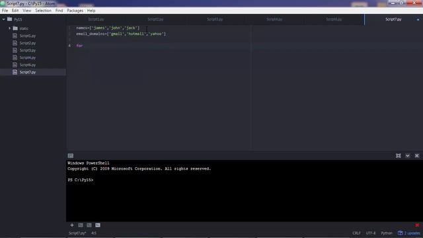Select the active Script7.py editor tab
Viewport: 423px width, 238px height.
coord(393,19)
